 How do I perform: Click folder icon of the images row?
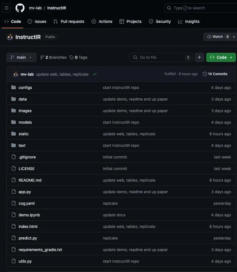tap(14, 111)
